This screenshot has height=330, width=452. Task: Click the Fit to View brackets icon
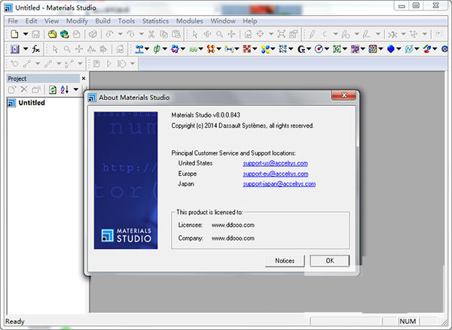click(x=281, y=35)
